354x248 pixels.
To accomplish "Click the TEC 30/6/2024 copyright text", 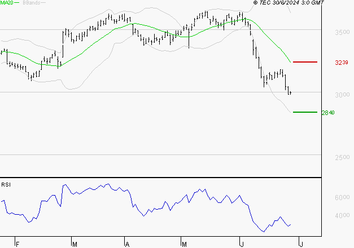I will tap(289, 3).
